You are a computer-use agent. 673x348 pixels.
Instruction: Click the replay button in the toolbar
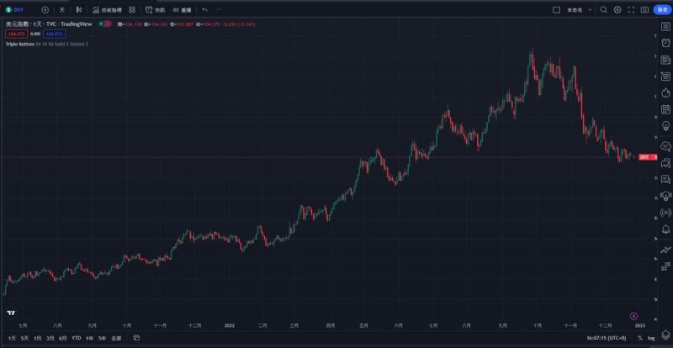(x=182, y=9)
